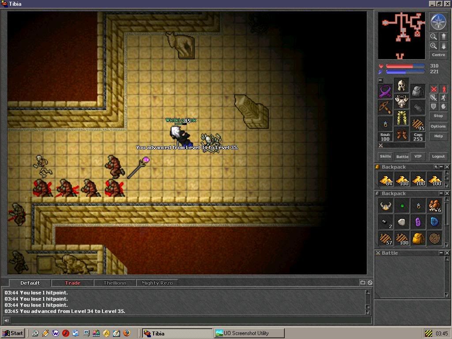
Task: Switch to the Default chat tab
Action: coord(30,283)
